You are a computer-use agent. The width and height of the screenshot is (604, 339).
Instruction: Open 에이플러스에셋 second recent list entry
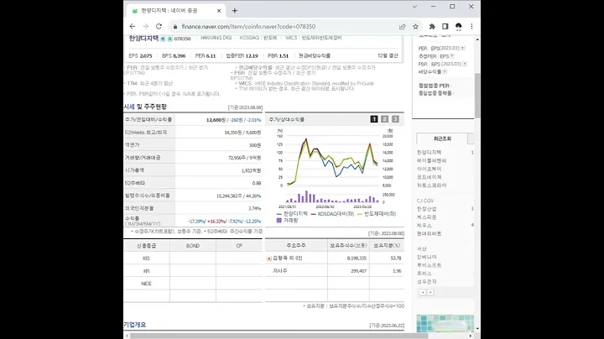coord(431,160)
